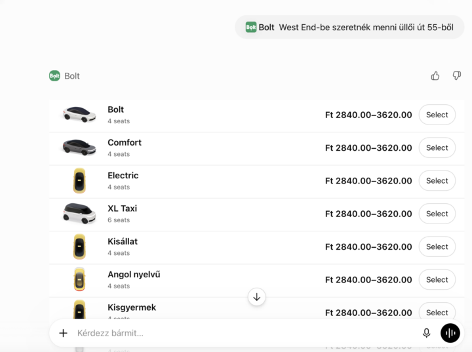Click the Bolt logo in the user message

[251, 28]
